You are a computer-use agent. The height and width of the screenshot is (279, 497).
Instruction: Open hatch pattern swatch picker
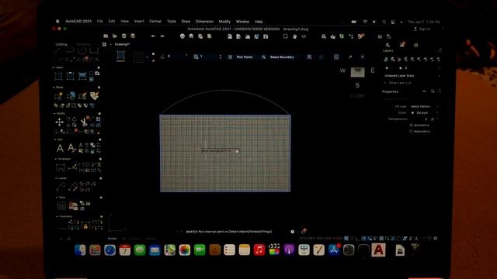coord(139,57)
